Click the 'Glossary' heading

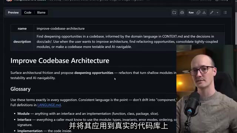[20, 89]
